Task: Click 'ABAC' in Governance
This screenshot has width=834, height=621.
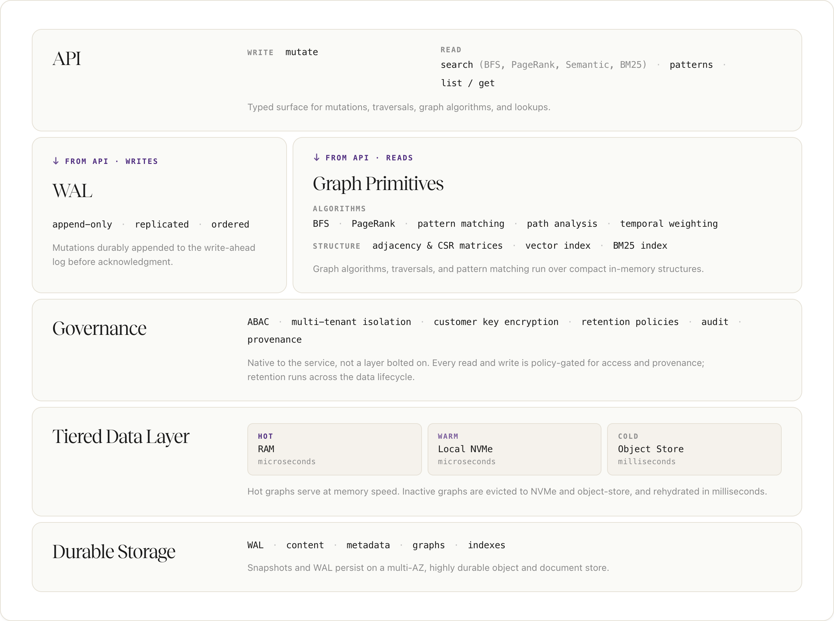Action: (x=258, y=322)
